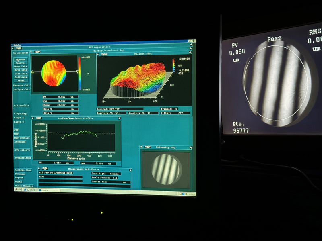Click the map rms 0.007 result box
This screenshot has width=322, height=241.
click(60, 101)
